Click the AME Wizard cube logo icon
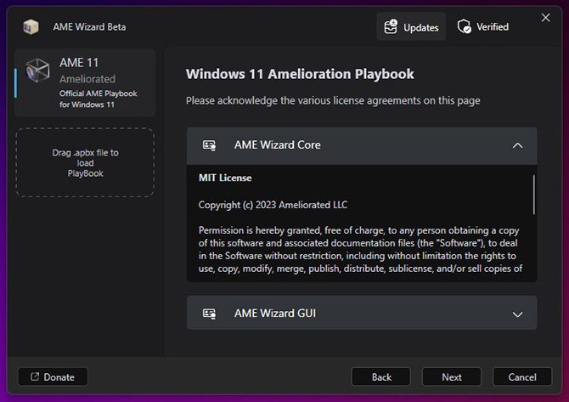This screenshot has width=569, height=402. pos(31,27)
